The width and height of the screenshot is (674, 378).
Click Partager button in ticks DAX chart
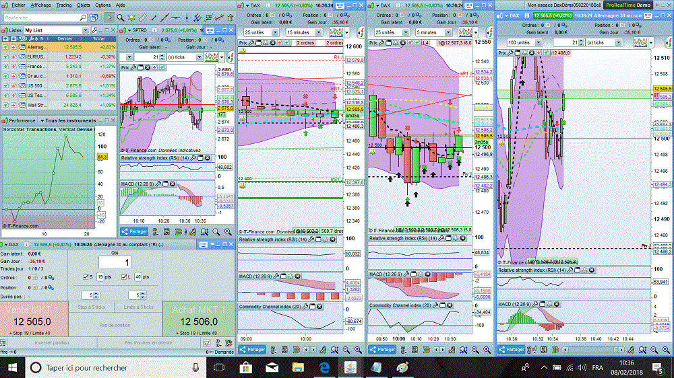point(511,350)
